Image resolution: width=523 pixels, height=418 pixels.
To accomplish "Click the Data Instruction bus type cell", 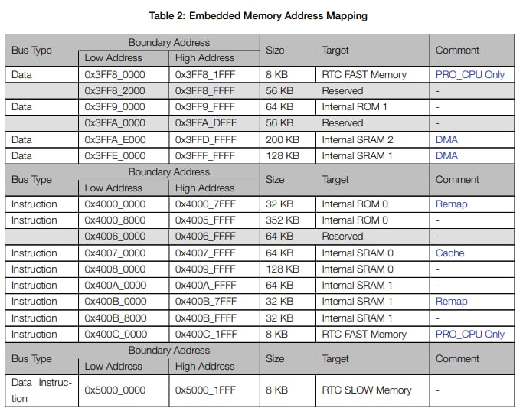I will coord(41,390).
